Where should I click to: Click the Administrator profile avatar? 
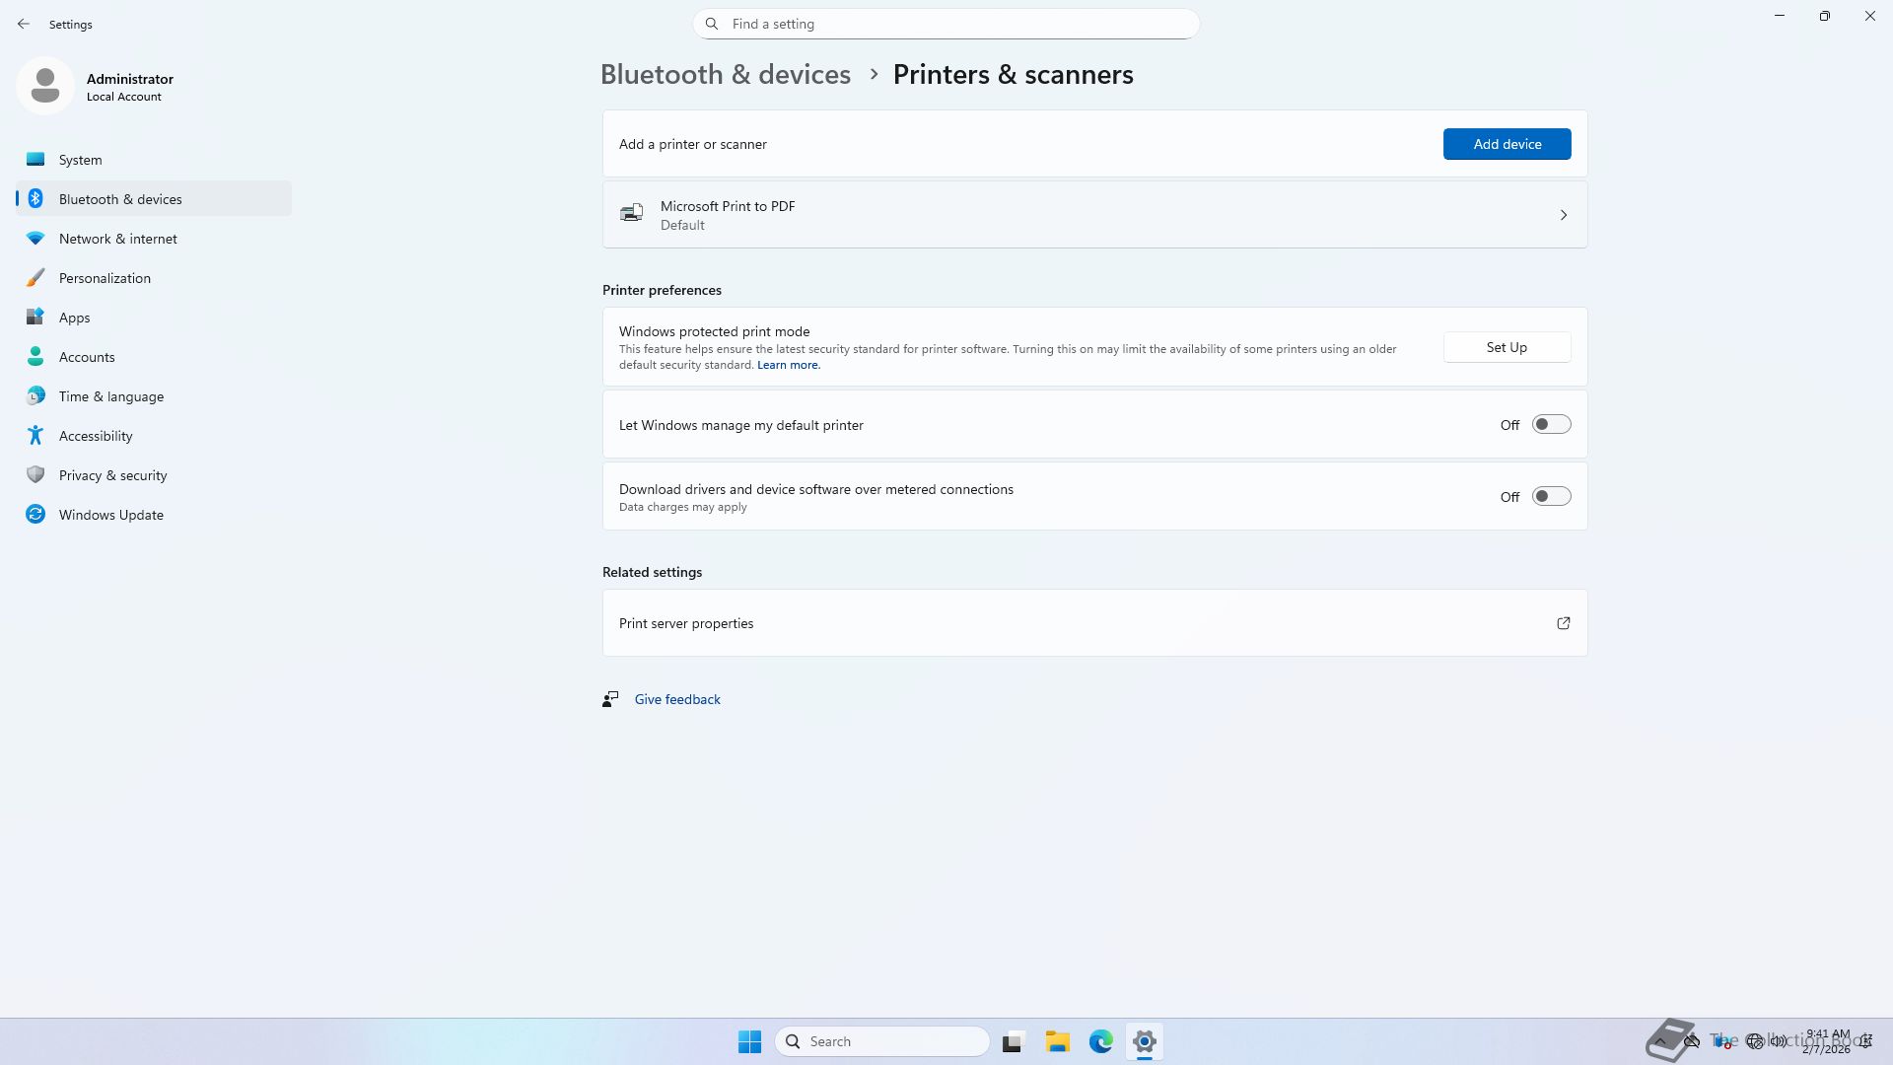pos(45,87)
